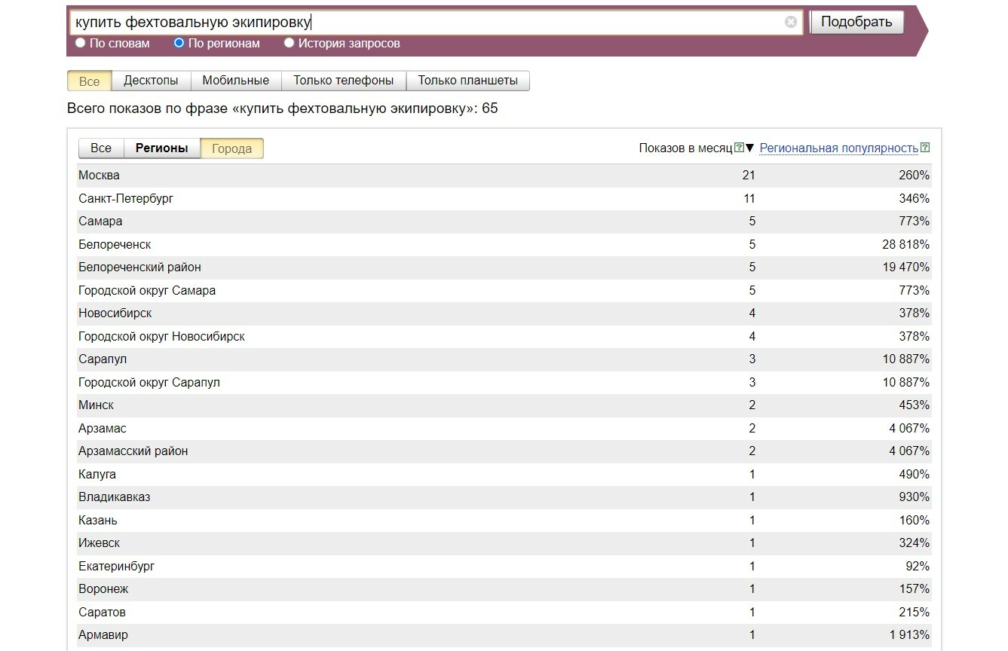Select the По словам radio button
Viewport: 1008px width, 651px height.
81,43
